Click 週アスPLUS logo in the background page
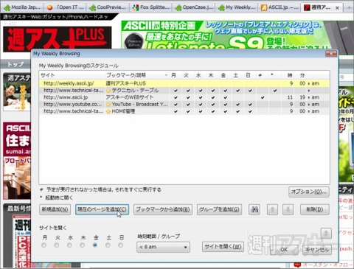Image resolution: width=354 pixels, height=269 pixels. click(57, 39)
